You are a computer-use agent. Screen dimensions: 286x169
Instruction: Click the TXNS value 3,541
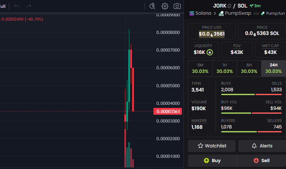click(198, 90)
